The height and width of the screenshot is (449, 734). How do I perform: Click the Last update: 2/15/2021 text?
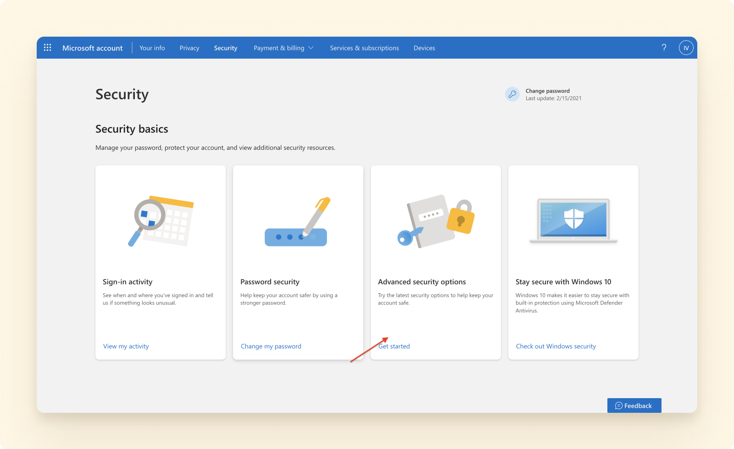(554, 98)
